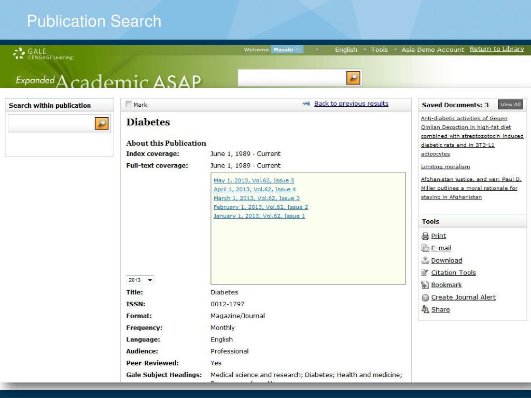Click the Bookmark link

[446, 285]
